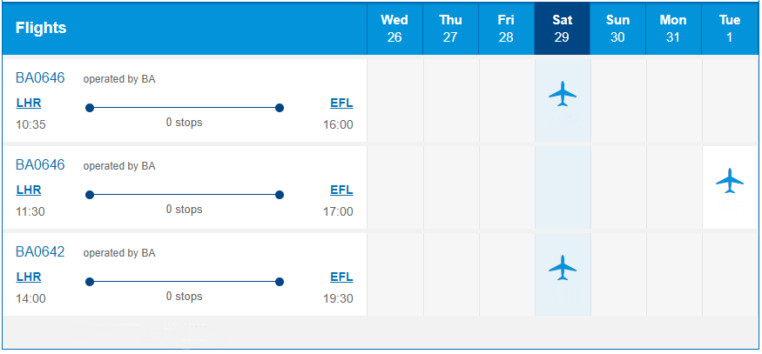Screen dimensions: 762x354
Task: Click flight number BA0642
Action: click(40, 252)
